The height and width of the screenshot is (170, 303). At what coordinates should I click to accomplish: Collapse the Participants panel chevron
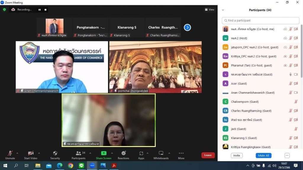point(223,10)
